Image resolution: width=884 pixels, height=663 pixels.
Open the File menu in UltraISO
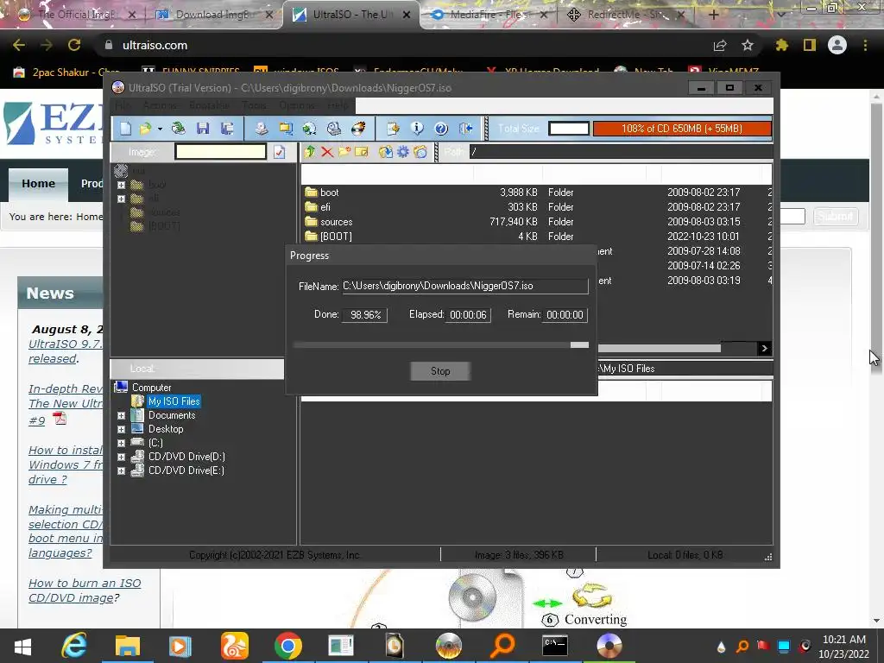[123, 105]
